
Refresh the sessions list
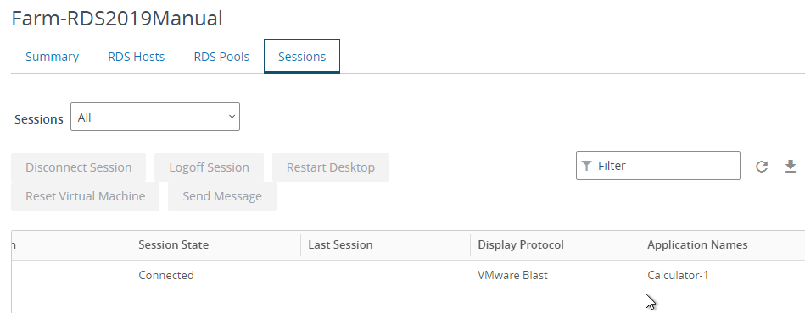(762, 167)
